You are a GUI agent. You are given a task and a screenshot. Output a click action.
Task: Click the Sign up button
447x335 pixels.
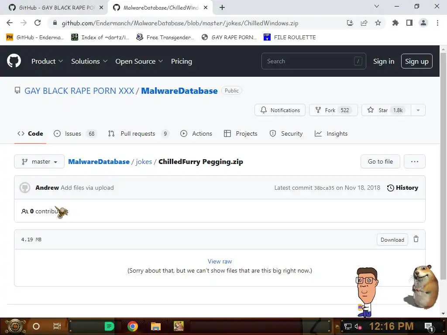417,61
